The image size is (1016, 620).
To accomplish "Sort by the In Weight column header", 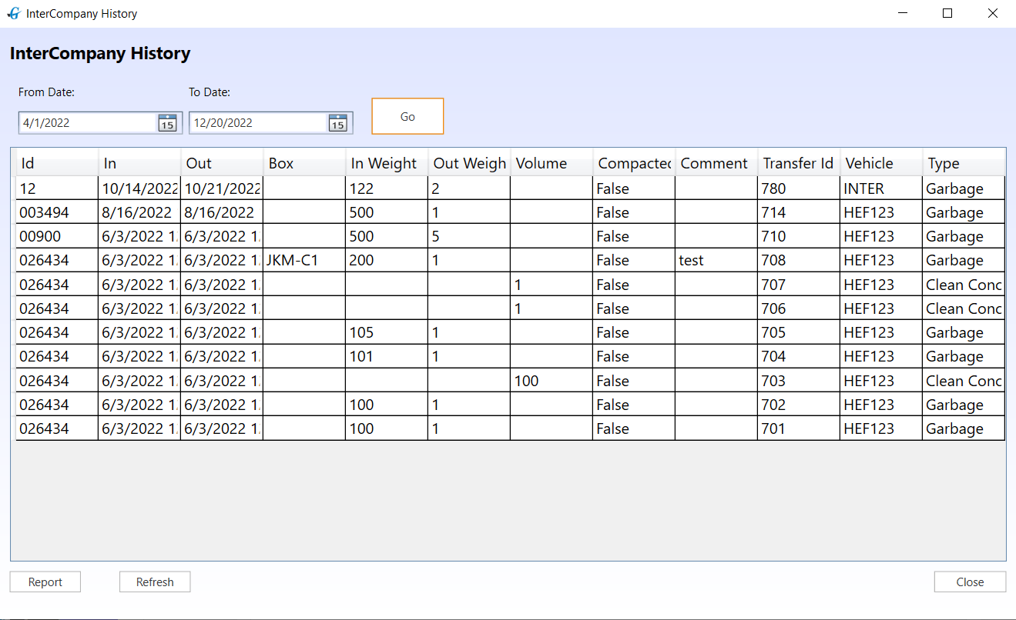I will 386,163.
